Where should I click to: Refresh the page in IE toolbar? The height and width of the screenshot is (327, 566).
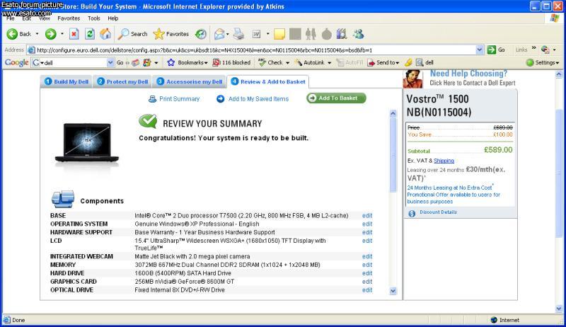pyautogui.click(x=90, y=34)
